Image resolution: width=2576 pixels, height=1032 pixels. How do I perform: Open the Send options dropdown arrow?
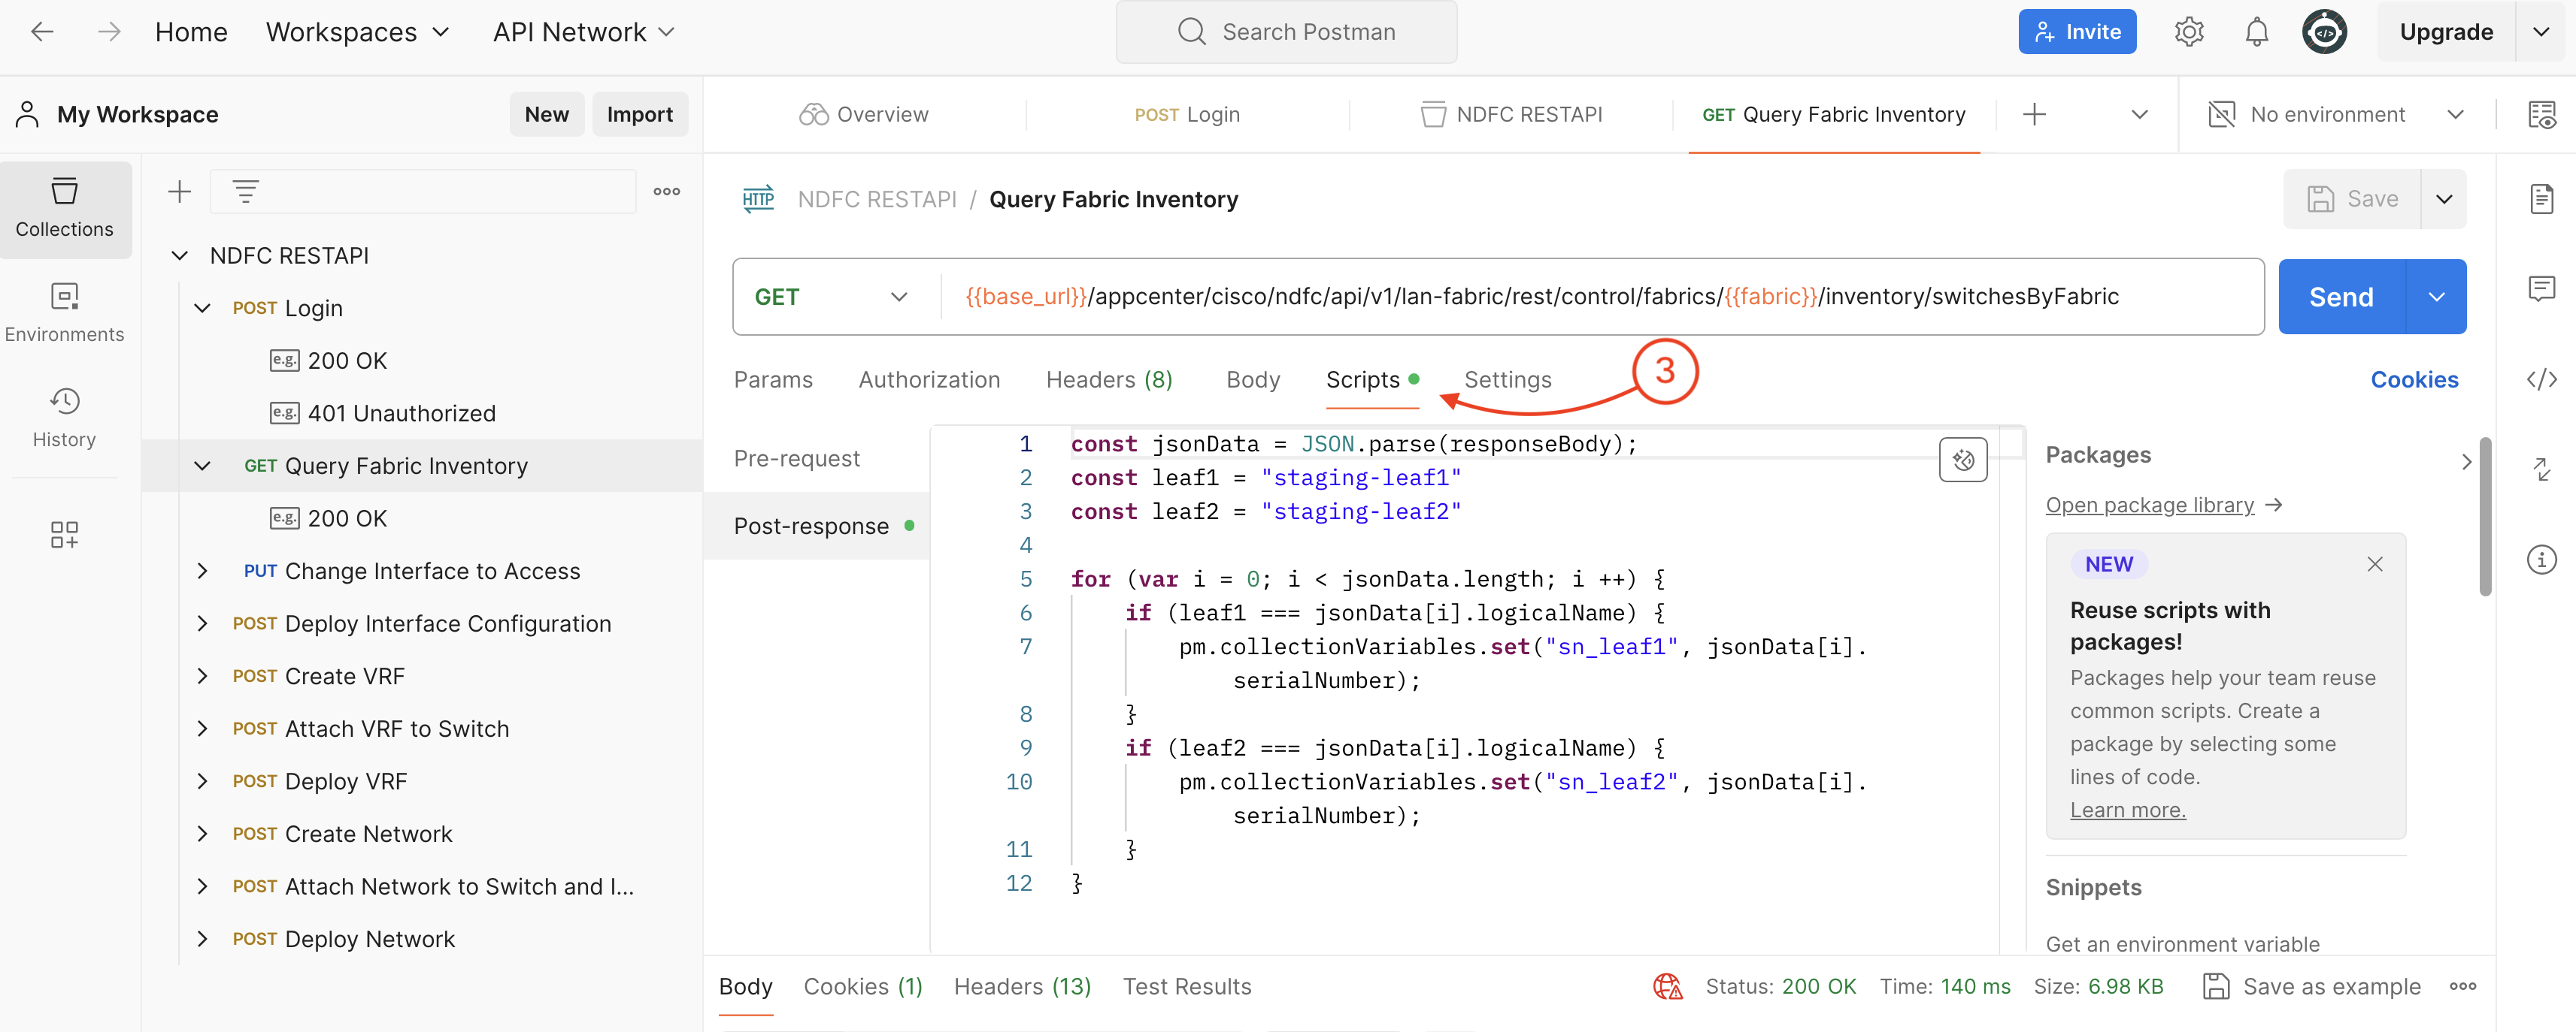(2436, 297)
